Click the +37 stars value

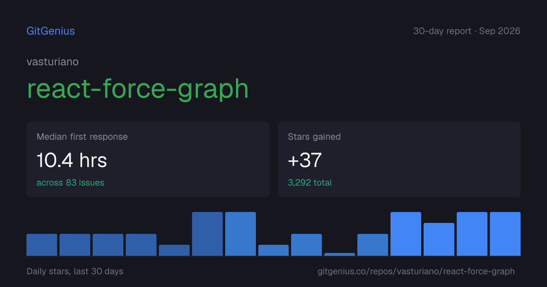click(305, 160)
